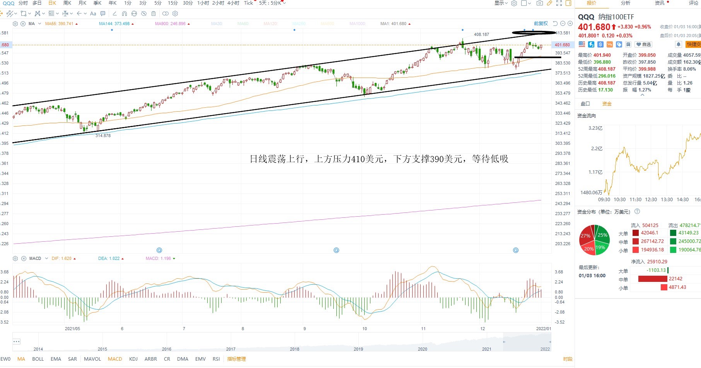Toggle the right side panel layout icon

[568, 3]
